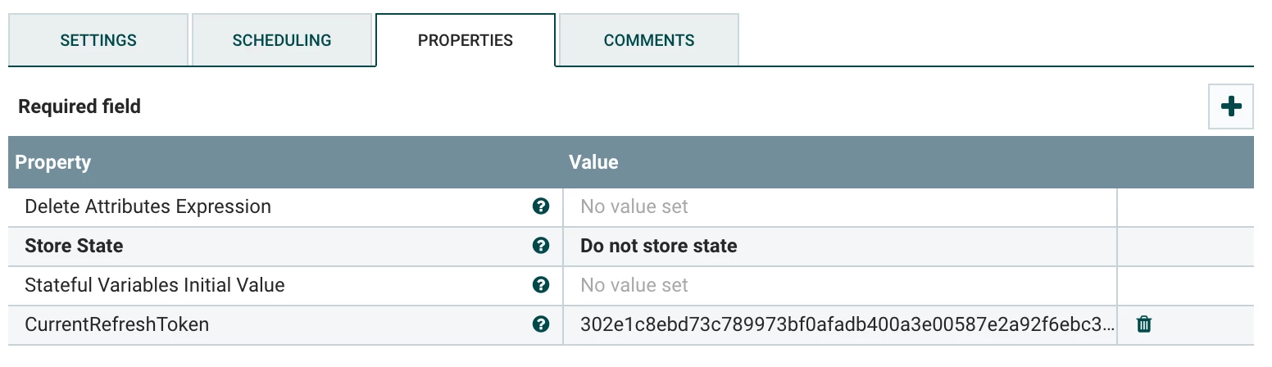
Task: Add a new property with plus icon
Action: tap(1230, 106)
